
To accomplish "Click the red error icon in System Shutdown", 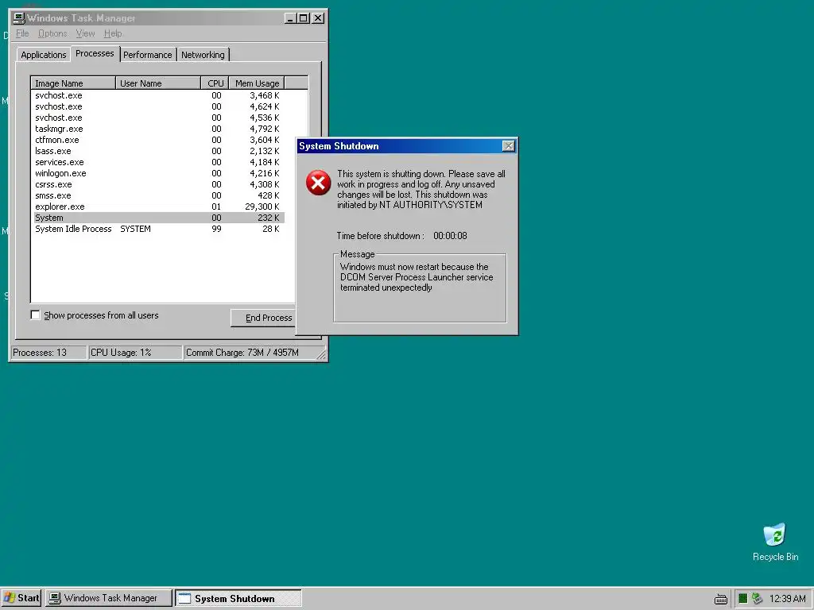I will (318, 183).
